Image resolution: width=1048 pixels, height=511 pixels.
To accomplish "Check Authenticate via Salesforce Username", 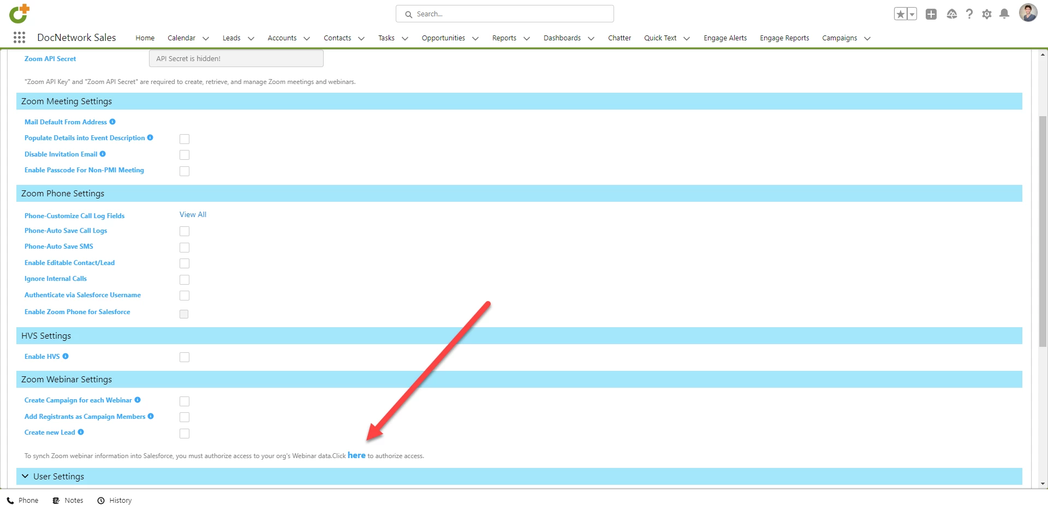I will pyautogui.click(x=184, y=296).
